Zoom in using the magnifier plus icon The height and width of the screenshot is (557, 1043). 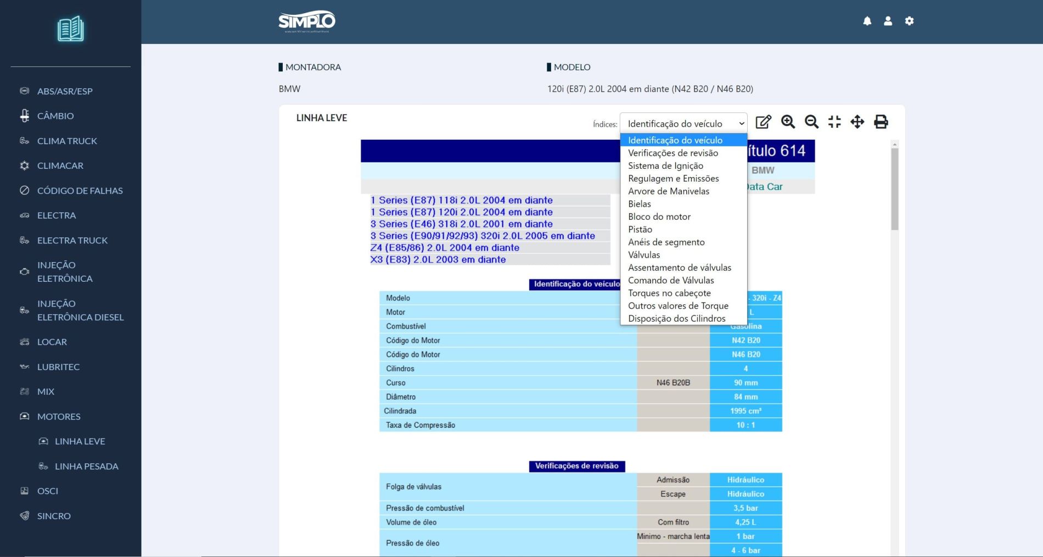[788, 122]
